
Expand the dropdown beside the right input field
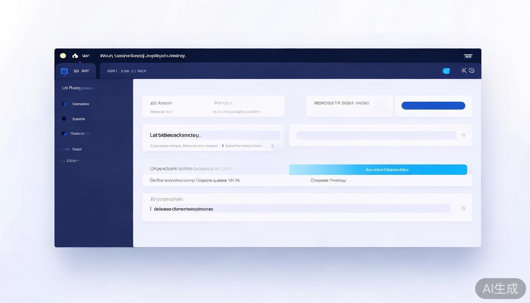pos(463,135)
